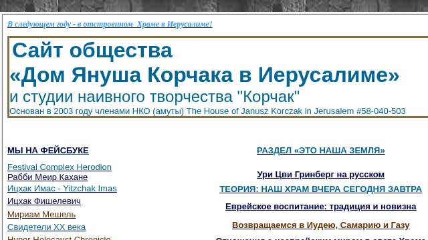Open the Ицхак Имас - Yitzchak Imas link

coord(62,189)
